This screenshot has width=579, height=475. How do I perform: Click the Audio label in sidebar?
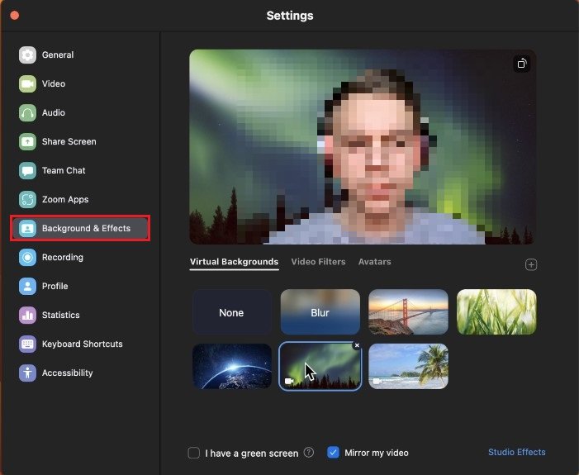coord(54,112)
